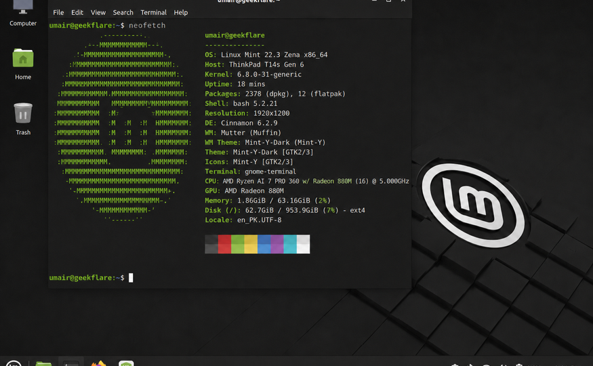Launch Firefox from the panel
This screenshot has width=593, height=366.
pyautogui.click(x=98, y=364)
